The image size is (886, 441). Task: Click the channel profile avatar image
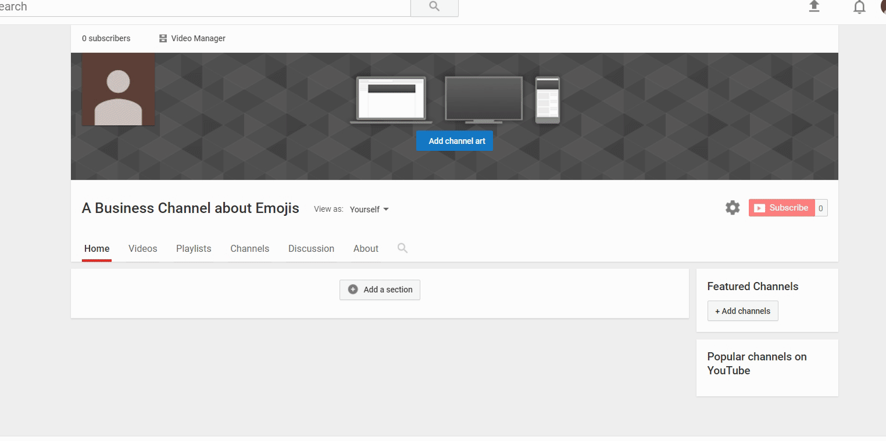coord(119,89)
